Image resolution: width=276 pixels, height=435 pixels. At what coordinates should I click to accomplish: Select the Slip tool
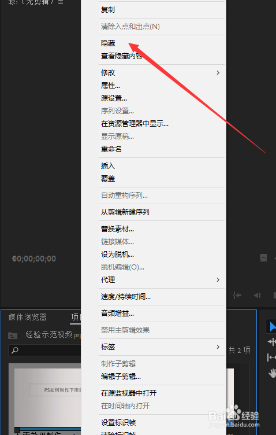272,357
